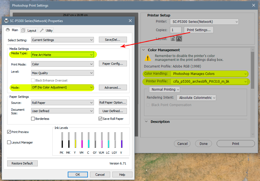This screenshot has height=181, width=260.
Task: Switch to the Utility tab
Action: click(48, 30)
